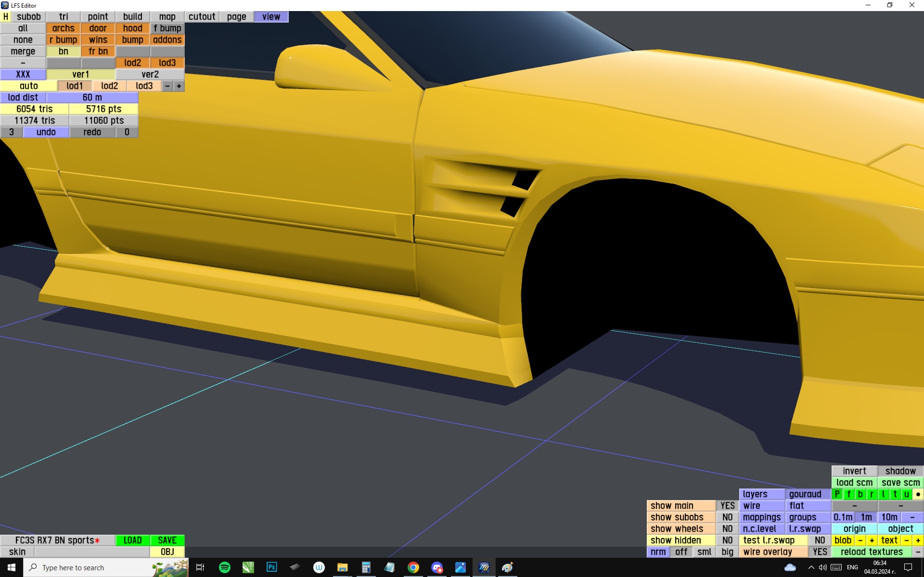The height and width of the screenshot is (577, 924).
Task: Select the 10m grid scale
Action: click(x=889, y=517)
